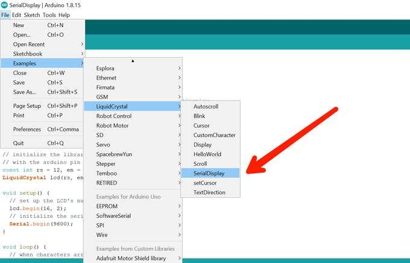Expand the Open Recent submenu
The height and width of the screenshot is (263, 410).
click(43, 44)
